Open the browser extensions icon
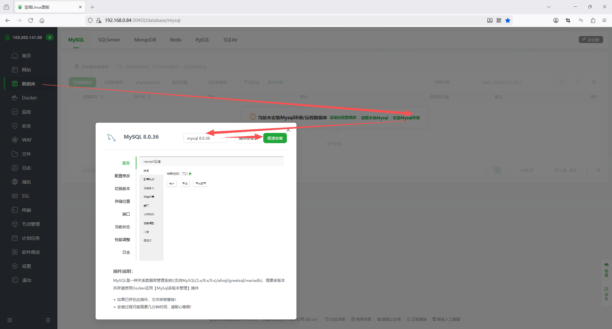Image resolution: width=612 pixels, height=329 pixels. coord(593,20)
